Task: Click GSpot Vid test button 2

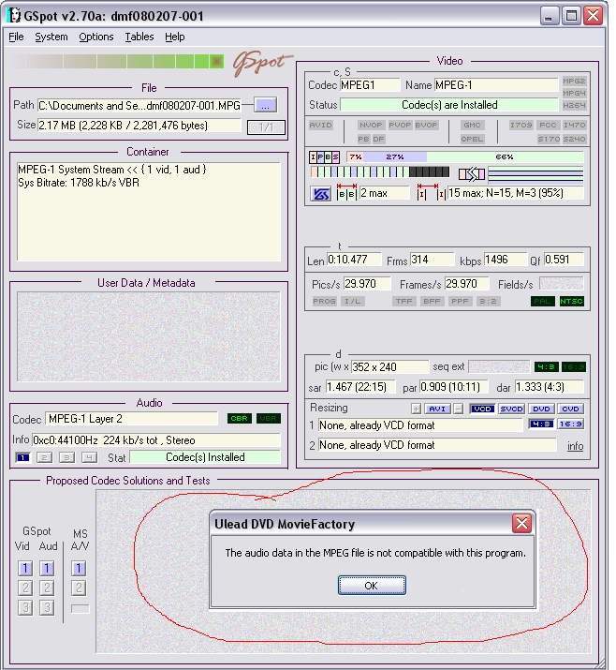Action: point(25,588)
